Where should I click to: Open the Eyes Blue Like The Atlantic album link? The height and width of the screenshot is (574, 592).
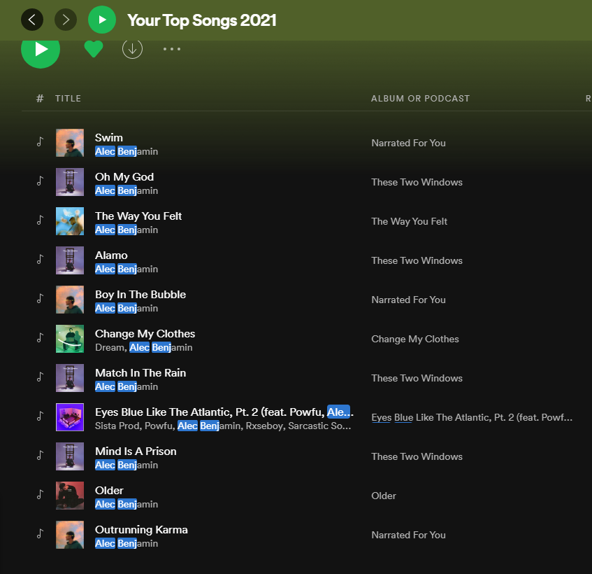(472, 417)
